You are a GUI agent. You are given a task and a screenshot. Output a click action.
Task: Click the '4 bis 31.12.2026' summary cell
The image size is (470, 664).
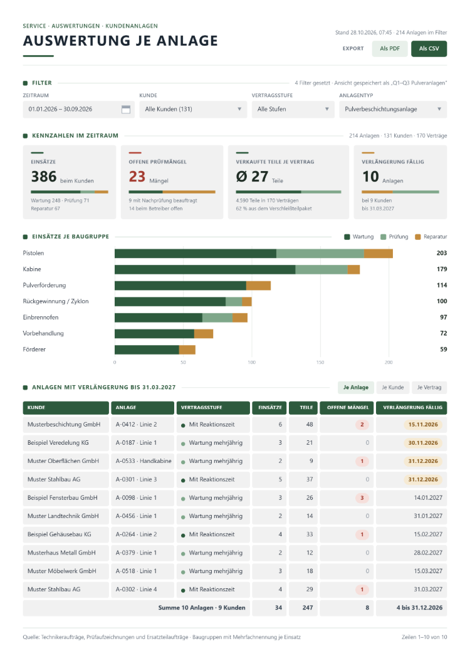tap(412, 608)
